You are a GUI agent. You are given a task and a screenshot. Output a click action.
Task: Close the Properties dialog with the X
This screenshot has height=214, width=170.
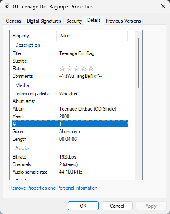coord(163,6)
